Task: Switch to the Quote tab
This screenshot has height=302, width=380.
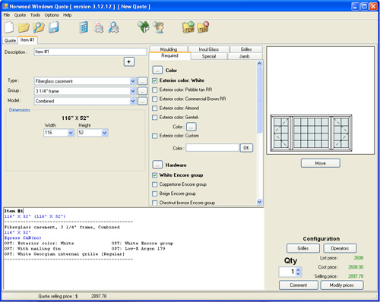Action: click(x=10, y=40)
